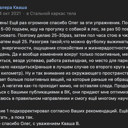
Task: Open the Стальной каркас тела topic link
Action: [51, 13]
